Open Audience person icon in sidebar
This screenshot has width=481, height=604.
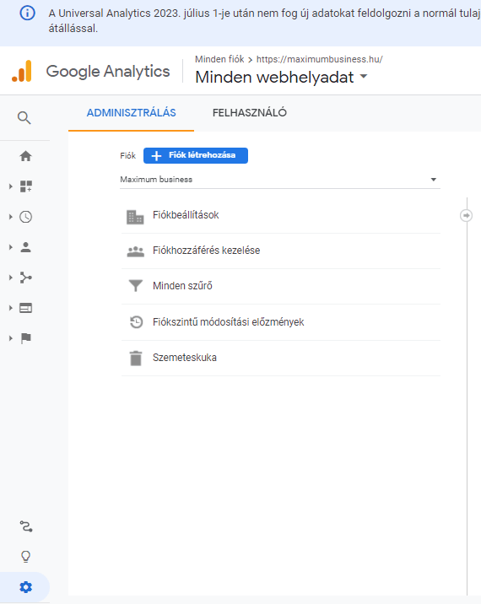(26, 247)
